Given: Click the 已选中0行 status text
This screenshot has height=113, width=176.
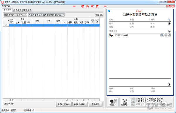Looking at the screenshot, I should click(9, 104).
